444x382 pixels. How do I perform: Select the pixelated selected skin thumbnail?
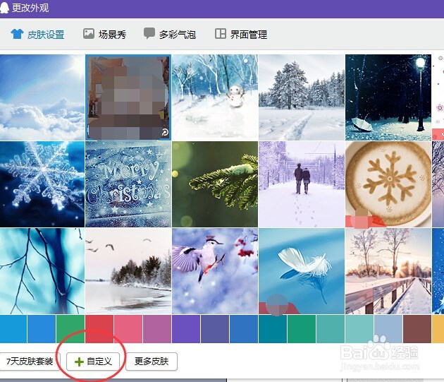[x=128, y=97]
